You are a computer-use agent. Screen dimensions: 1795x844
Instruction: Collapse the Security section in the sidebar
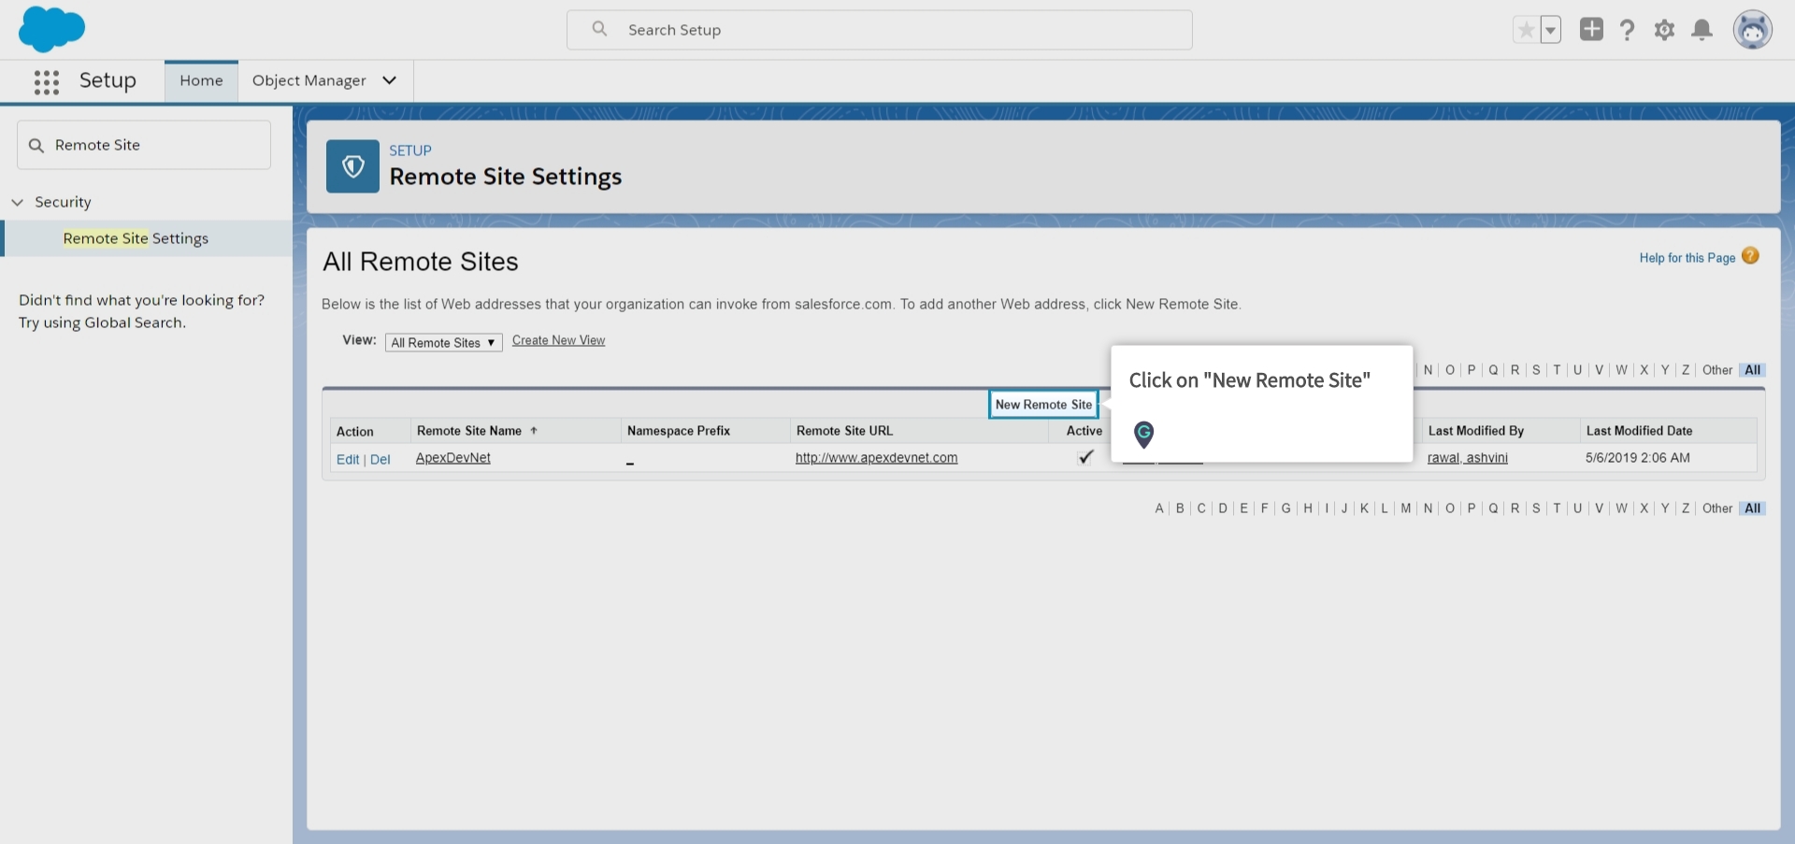[17, 202]
